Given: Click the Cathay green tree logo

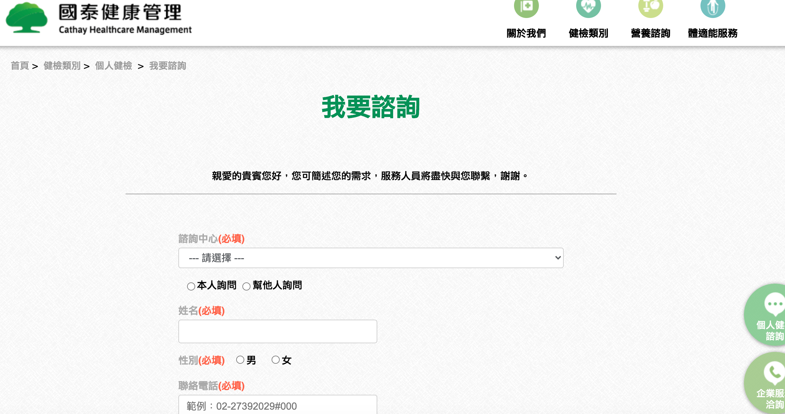Looking at the screenshot, I should (x=27, y=17).
